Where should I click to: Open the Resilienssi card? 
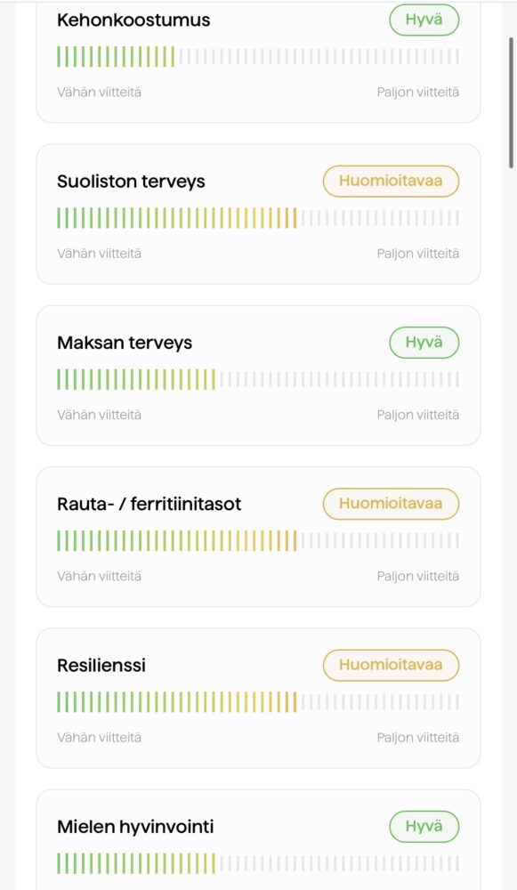[x=258, y=698]
